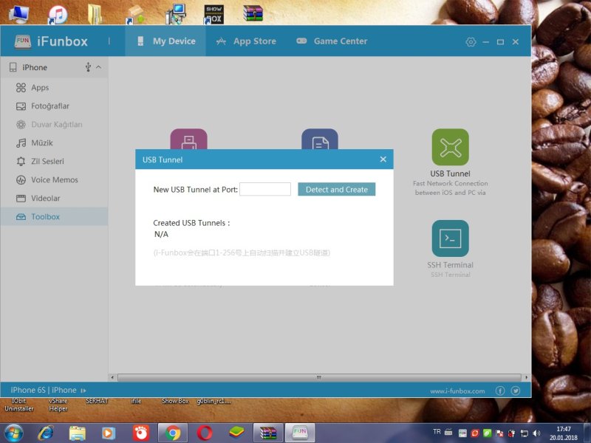Click the Facebook icon in footer
591x443 pixels.
[500, 390]
